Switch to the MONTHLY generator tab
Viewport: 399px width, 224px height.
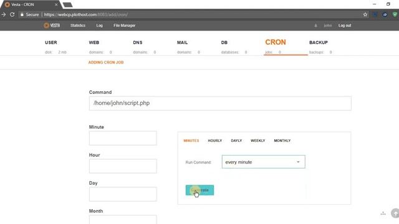[282, 141]
